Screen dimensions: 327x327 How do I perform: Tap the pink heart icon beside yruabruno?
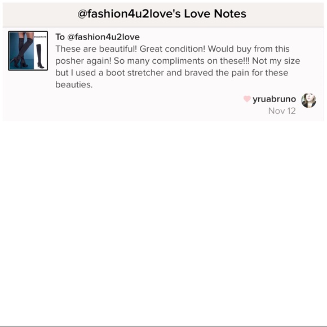[247, 99]
